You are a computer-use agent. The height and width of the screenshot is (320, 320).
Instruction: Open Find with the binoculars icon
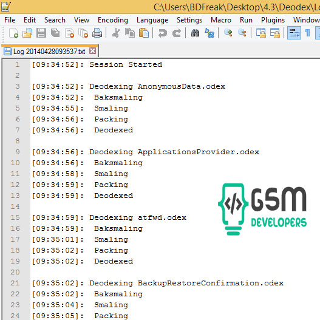[x=196, y=33]
